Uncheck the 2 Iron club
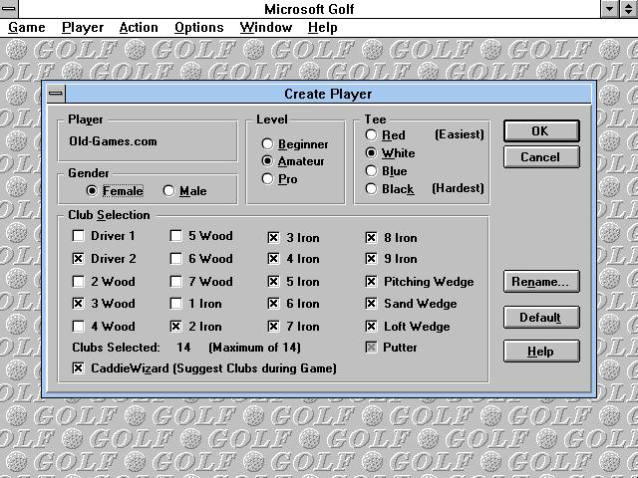The height and width of the screenshot is (478, 638). 196,326
